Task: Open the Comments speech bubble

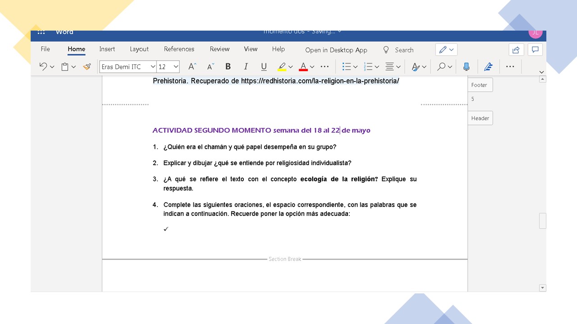Action: [x=536, y=49]
